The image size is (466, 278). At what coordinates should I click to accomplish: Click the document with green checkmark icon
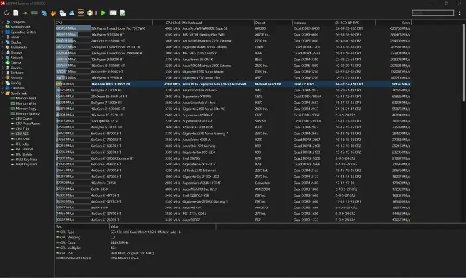click(122, 13)
